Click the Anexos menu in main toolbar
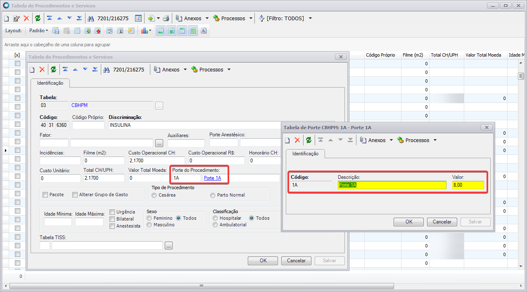Screen dimensions: 527x292 tap(189, 19)
